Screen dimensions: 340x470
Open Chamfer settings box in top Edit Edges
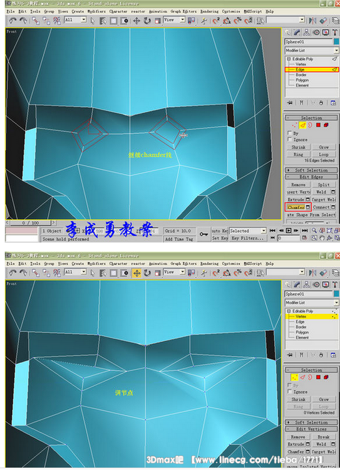pyautogui.click(x=307, y=207)
